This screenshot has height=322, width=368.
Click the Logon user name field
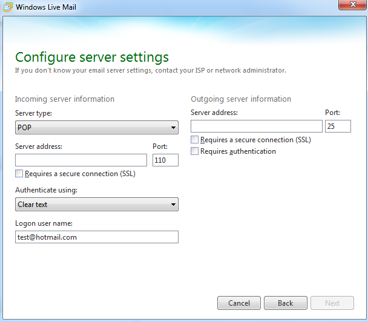(x=97, y=237)
